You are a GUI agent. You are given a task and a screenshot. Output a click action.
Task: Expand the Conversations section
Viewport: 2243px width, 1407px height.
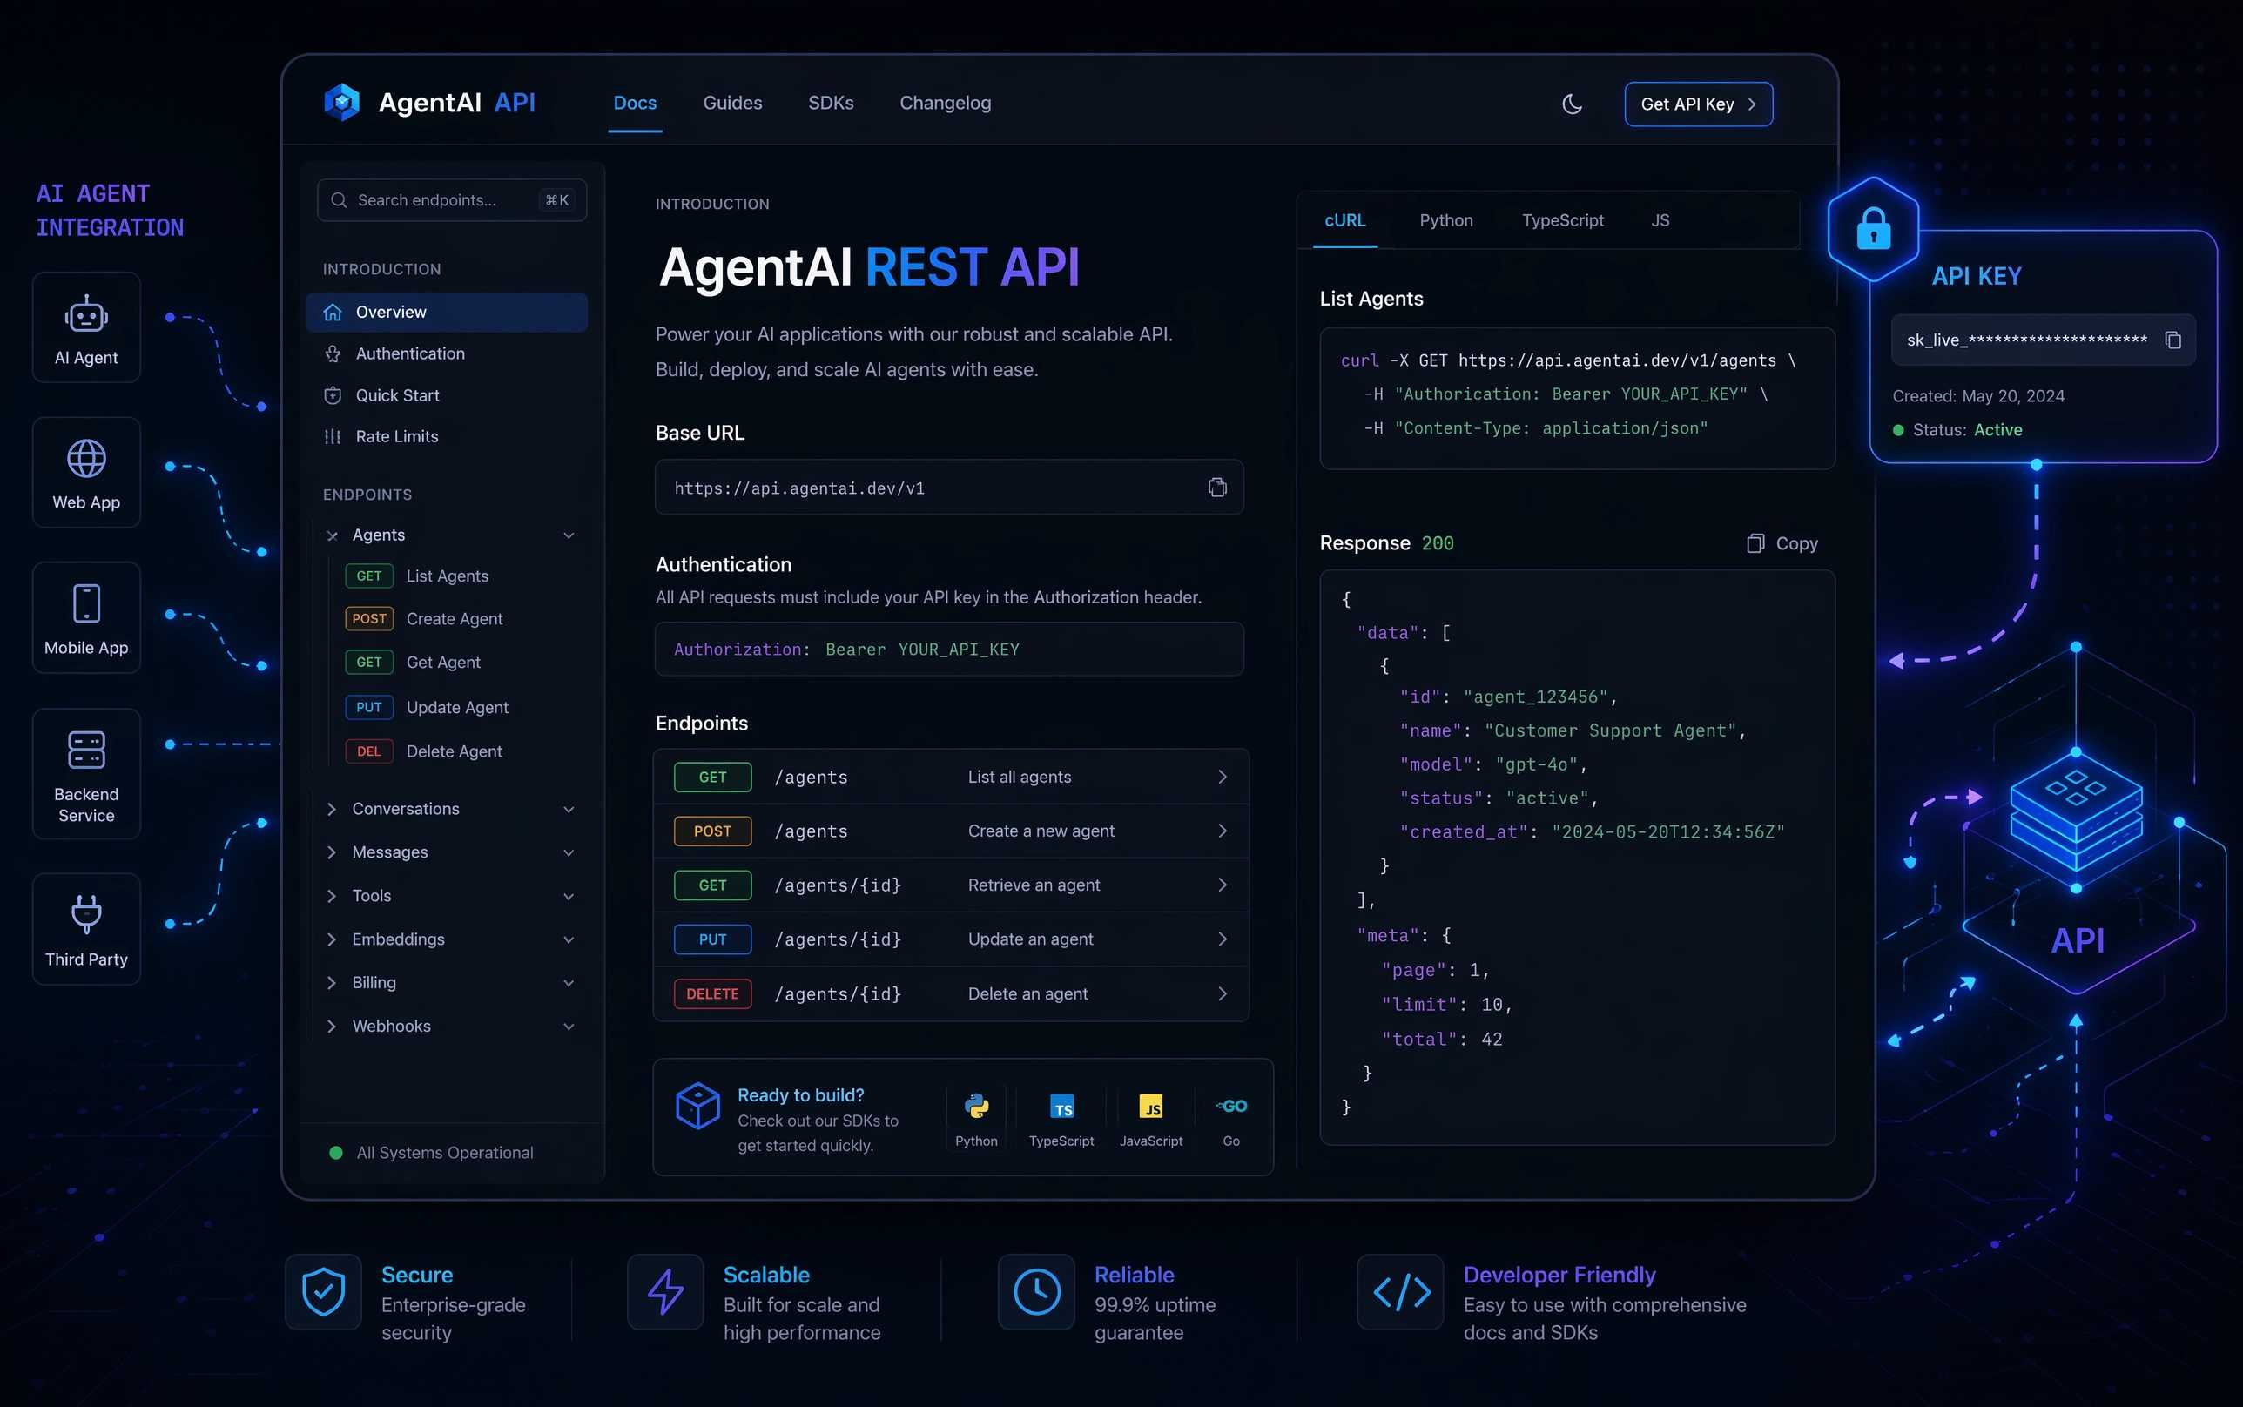click(x=450, y=809)
